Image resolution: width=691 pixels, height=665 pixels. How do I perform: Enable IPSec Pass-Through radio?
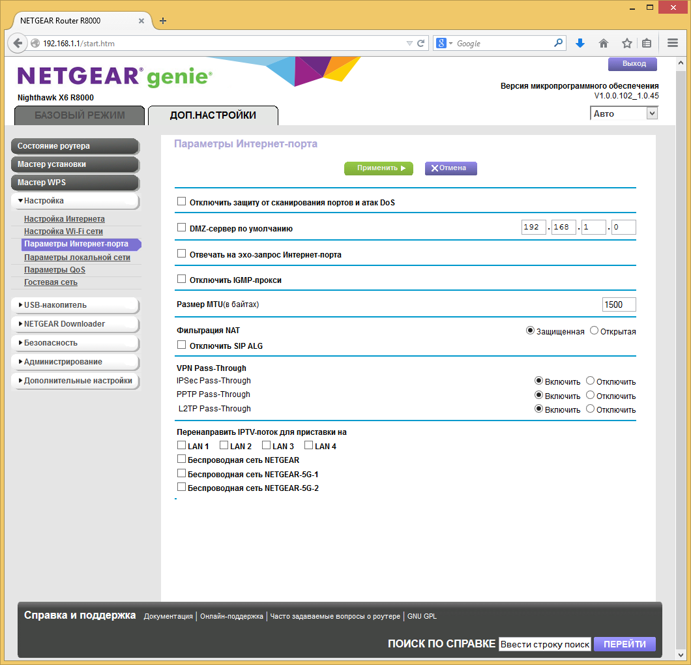click(538, 381)
